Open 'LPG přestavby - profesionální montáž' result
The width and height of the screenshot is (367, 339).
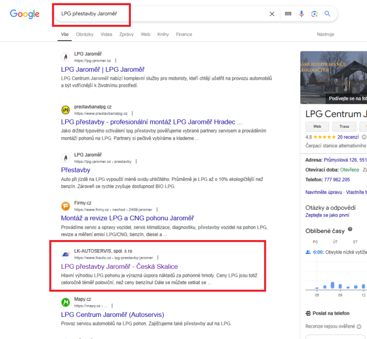pos(151,122)
